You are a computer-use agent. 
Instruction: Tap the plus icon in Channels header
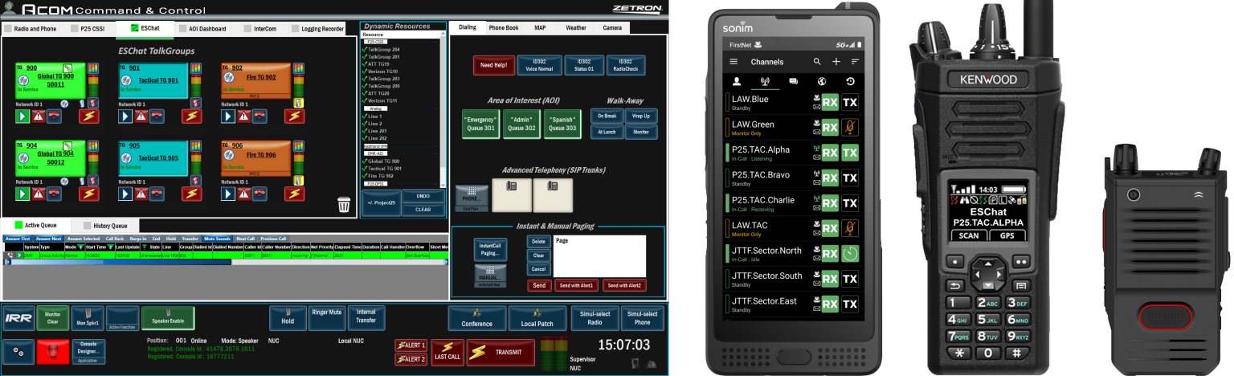(836, 62)
